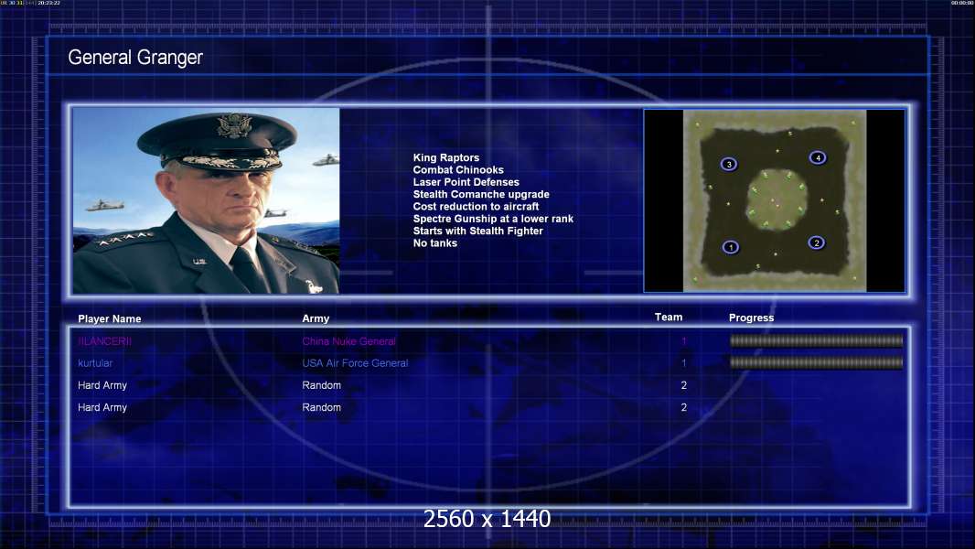Click the top-right timer readout

click(x=962, y=3)
